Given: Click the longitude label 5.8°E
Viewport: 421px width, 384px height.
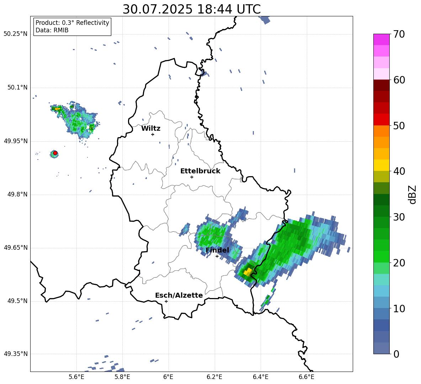Looking at the screenshot, I should point(123,377).
